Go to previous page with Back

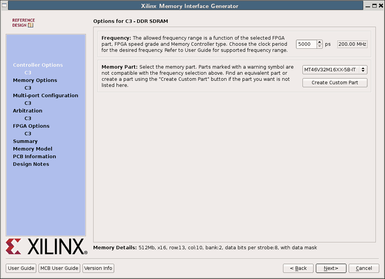pyautogui.click(x=298, y=268)
